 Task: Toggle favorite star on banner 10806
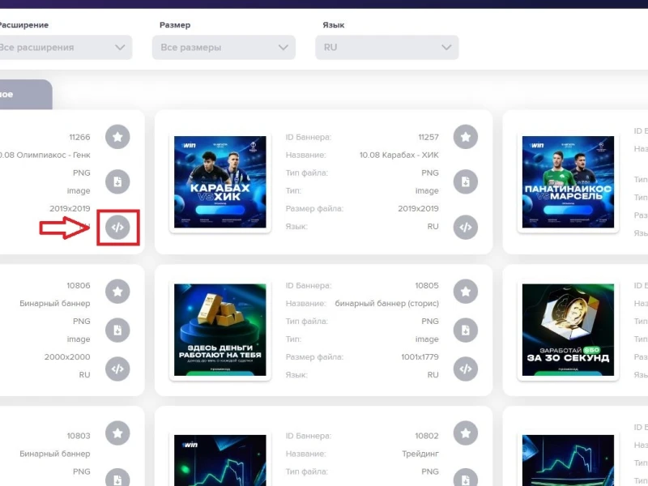click(117, 291)
